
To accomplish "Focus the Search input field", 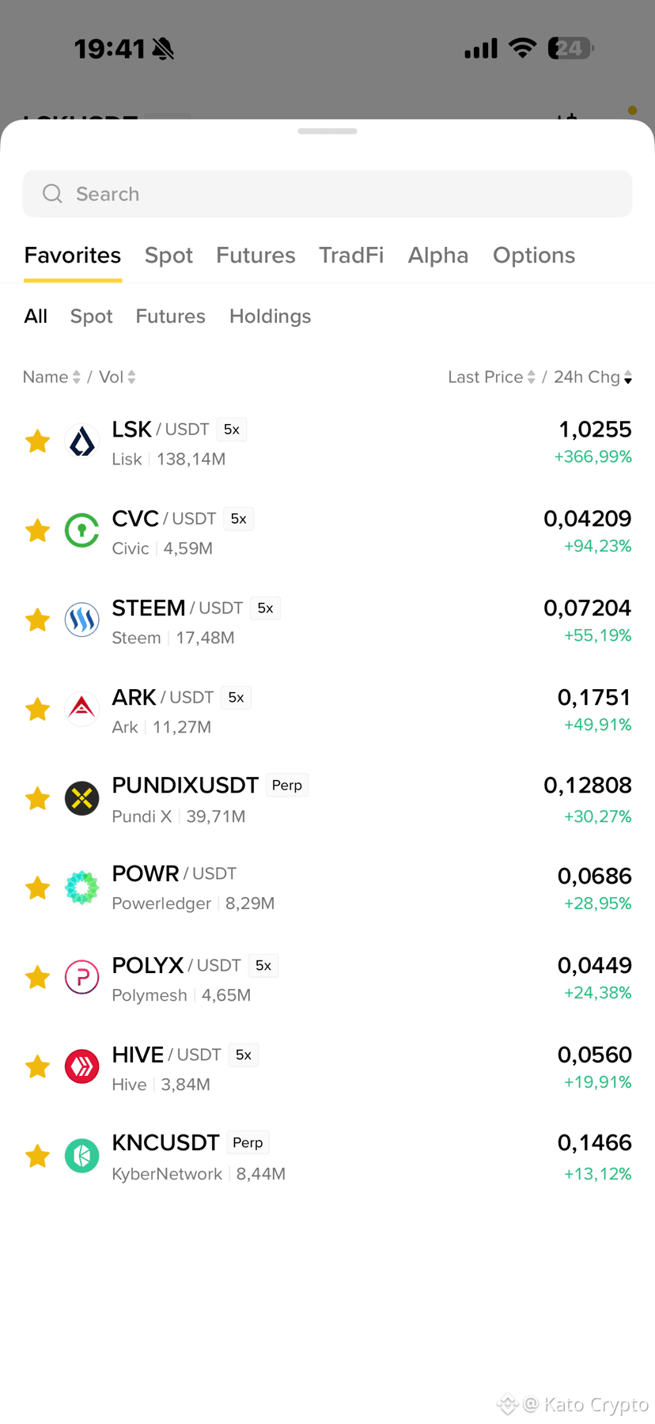I will (x=327, y=194).
